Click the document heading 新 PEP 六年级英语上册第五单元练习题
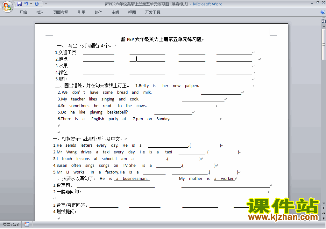The height and width of the screenshot is (229, 326). point(161,39)
